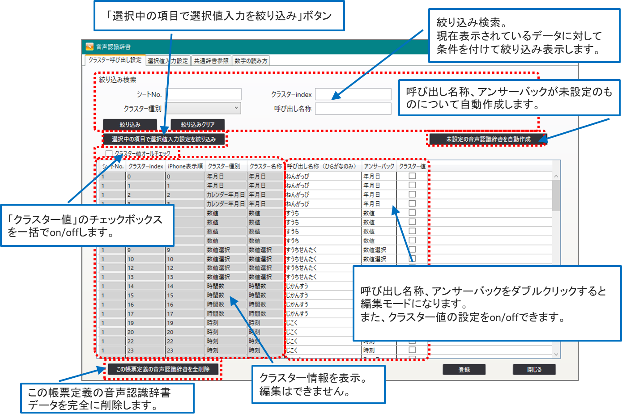This screenshot has height=418, width=622.
Task: Focus the クラスターindex text field
Action: pos(353,94)
